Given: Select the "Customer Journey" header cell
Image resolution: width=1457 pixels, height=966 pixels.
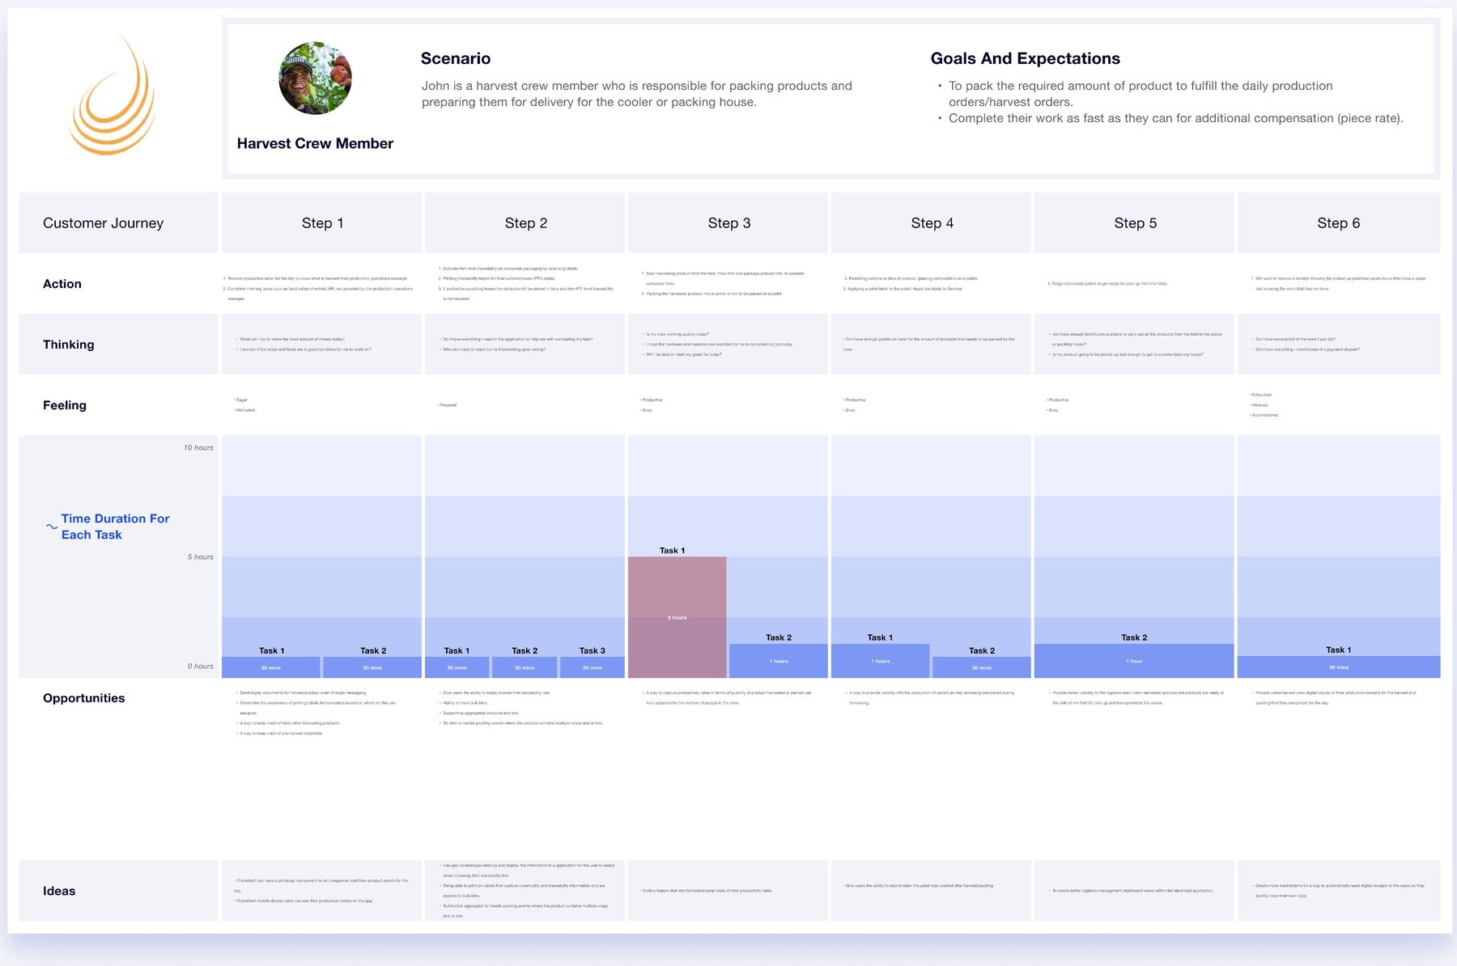Looking at the screenshot, I should (x=119, y=222).
